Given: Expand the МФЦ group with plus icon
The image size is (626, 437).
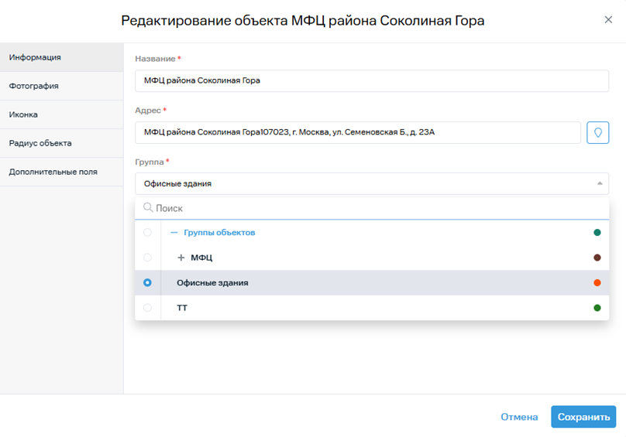Looking at the screenshot, I should (181, 258).
